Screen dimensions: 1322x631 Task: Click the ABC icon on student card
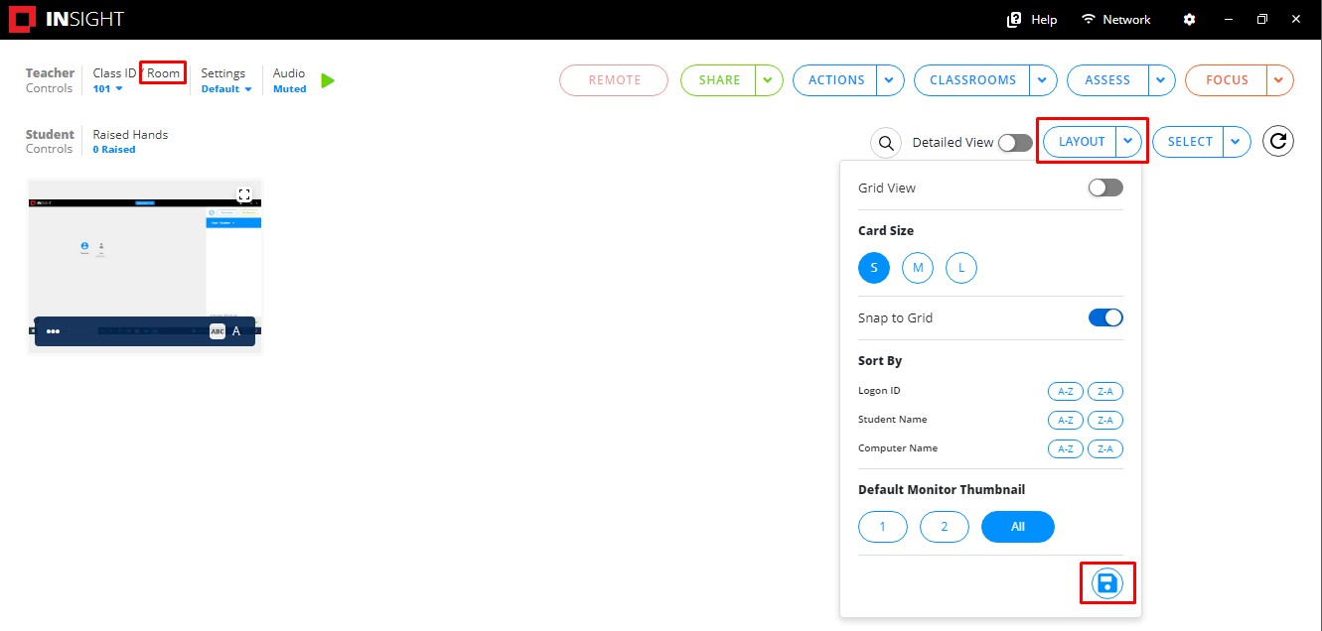(218, 331)
